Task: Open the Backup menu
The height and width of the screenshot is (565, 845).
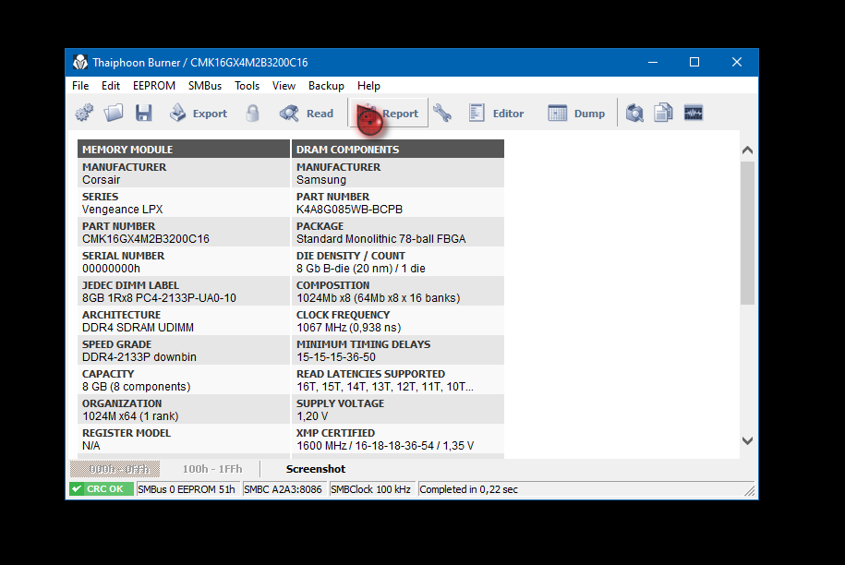Action: [x=326, y=86]
